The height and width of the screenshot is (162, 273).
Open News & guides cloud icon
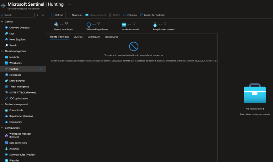tap(6, 39)
